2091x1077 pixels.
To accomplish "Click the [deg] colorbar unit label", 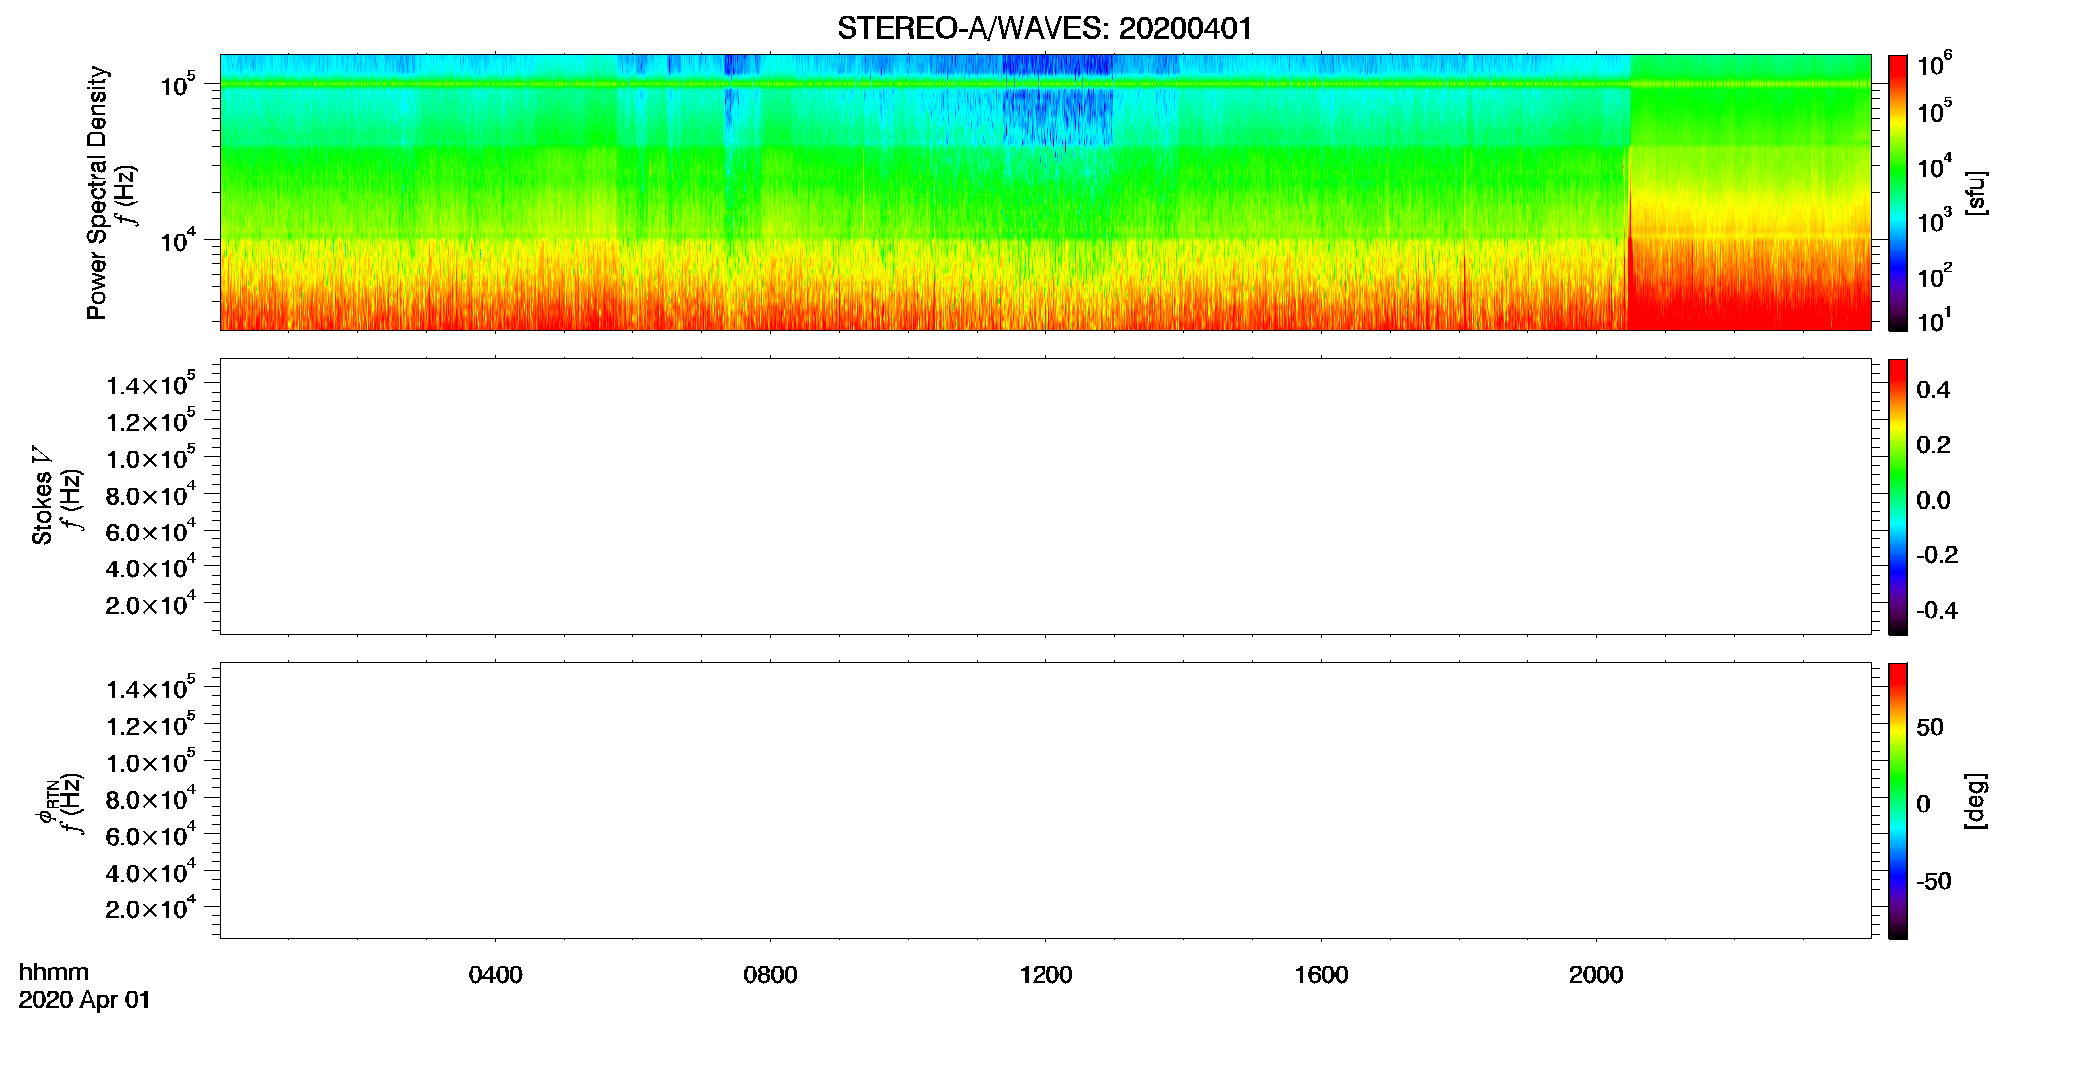I will [1975, 801].
